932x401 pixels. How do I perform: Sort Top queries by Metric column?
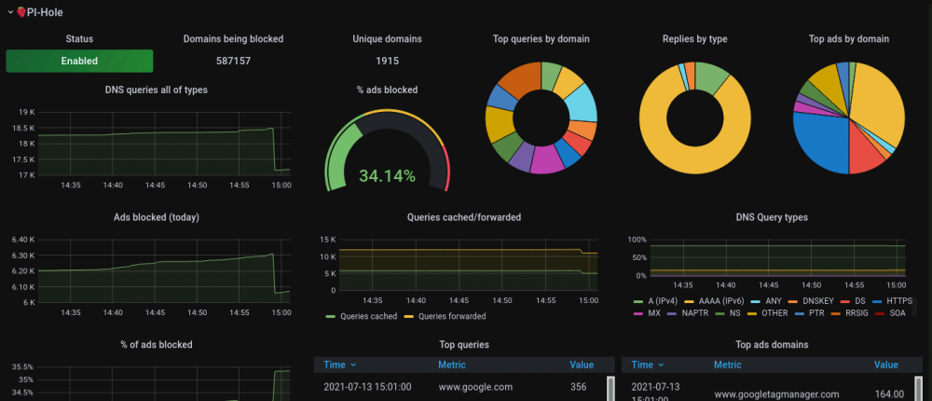click(452, 365)
